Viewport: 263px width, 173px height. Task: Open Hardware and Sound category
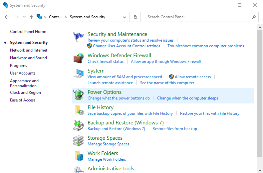(x=29, y=58)
